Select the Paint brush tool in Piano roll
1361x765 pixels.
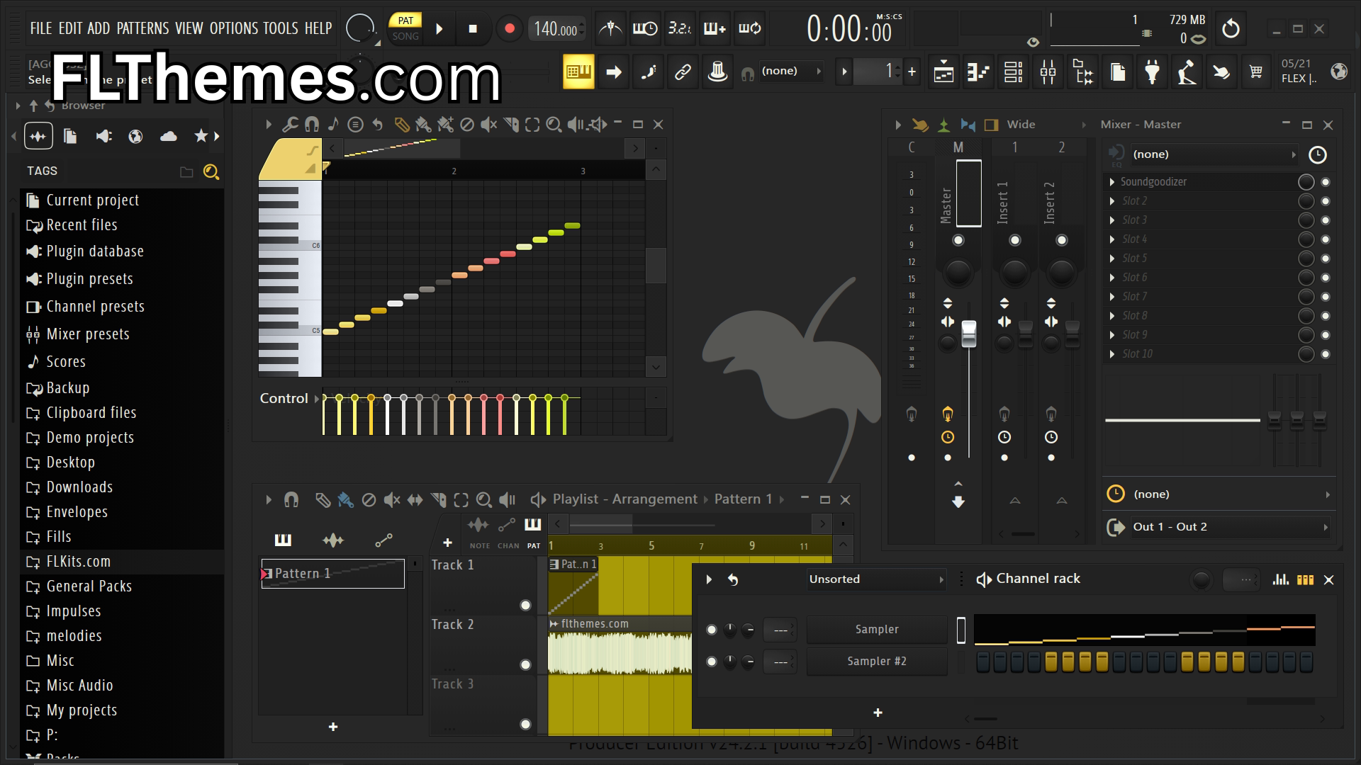[x=423, y=125]
